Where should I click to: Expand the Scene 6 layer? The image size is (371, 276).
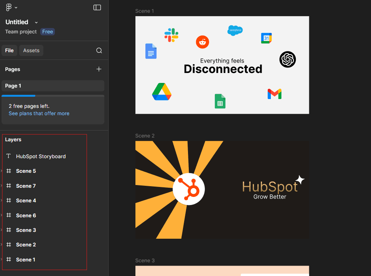(2, 215)
